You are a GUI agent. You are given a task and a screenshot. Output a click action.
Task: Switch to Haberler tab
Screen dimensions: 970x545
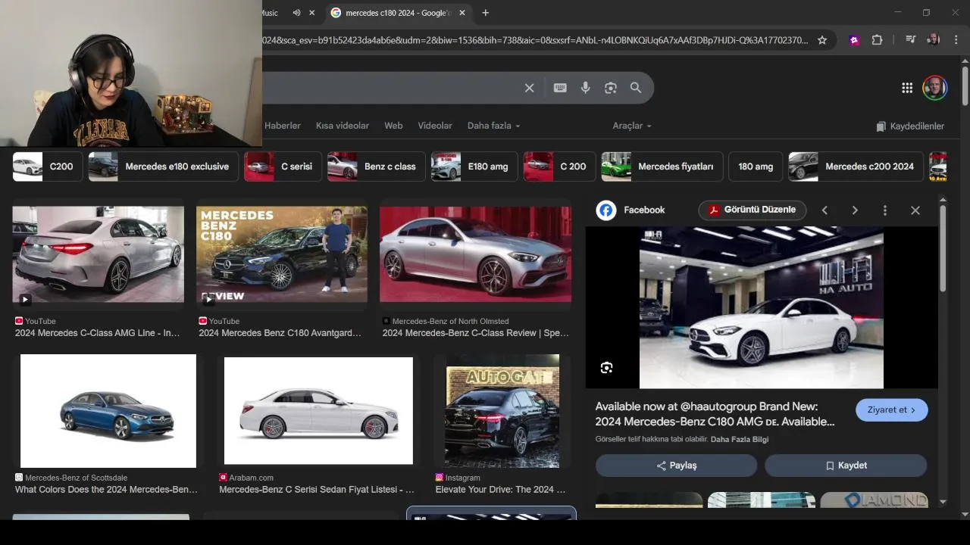(x=283, y=126)
